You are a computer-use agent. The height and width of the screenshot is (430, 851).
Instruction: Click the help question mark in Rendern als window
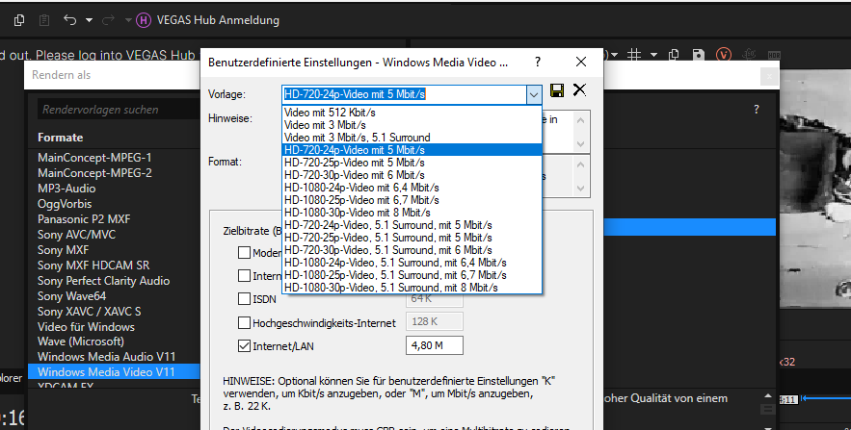click(x=757, y=110)
